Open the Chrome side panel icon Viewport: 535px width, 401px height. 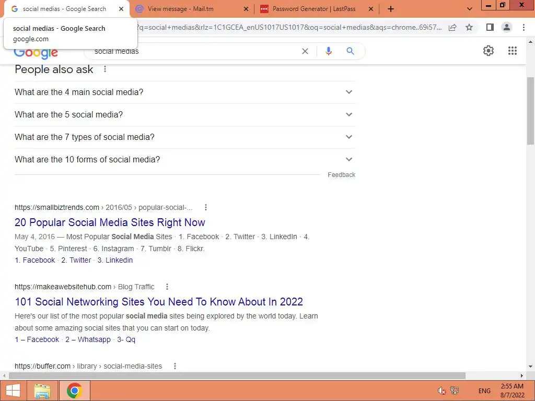click(x=490, y=27)
